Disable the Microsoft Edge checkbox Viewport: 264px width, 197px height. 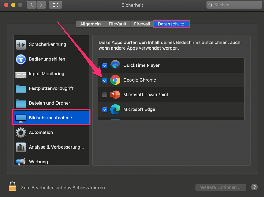click(105, 110)
